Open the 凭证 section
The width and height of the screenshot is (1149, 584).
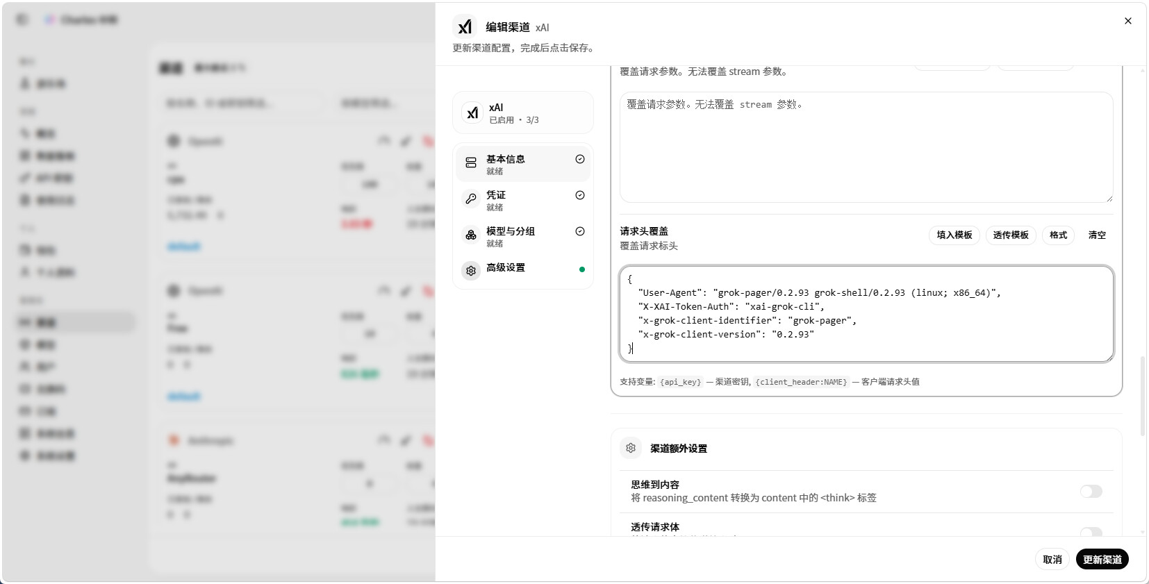point(523,200)
